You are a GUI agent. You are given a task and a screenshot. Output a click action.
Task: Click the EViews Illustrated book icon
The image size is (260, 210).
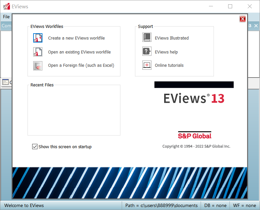pos(147,37)
